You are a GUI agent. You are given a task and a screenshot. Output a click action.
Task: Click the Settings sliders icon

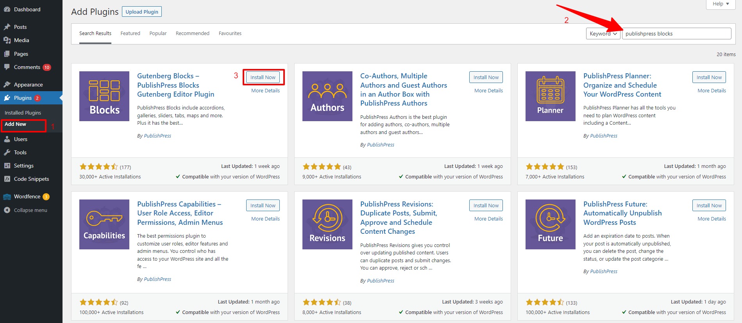click(7, 166)
